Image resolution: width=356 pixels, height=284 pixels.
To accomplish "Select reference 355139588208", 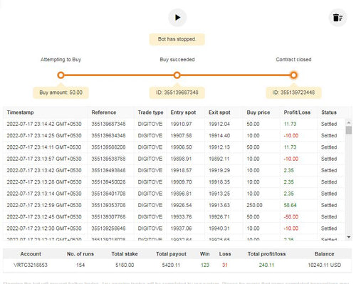I will (108, 147).
